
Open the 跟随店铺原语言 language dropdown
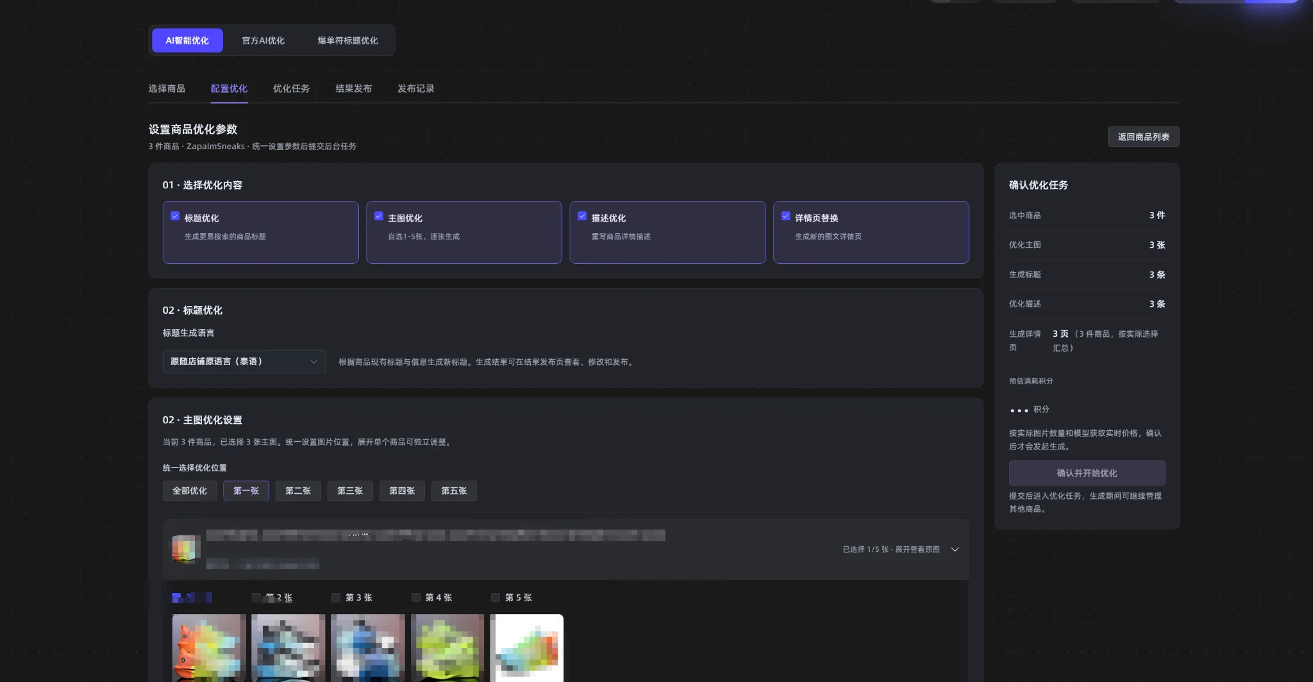[x=244, y=362]
